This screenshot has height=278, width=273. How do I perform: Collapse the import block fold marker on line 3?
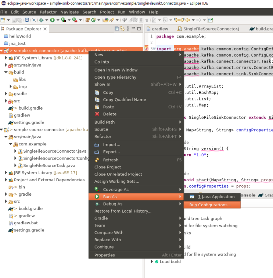pos(154,48)
